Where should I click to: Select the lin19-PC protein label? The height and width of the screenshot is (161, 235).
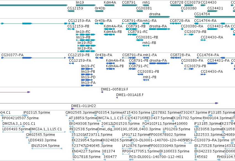coord(88,66)
